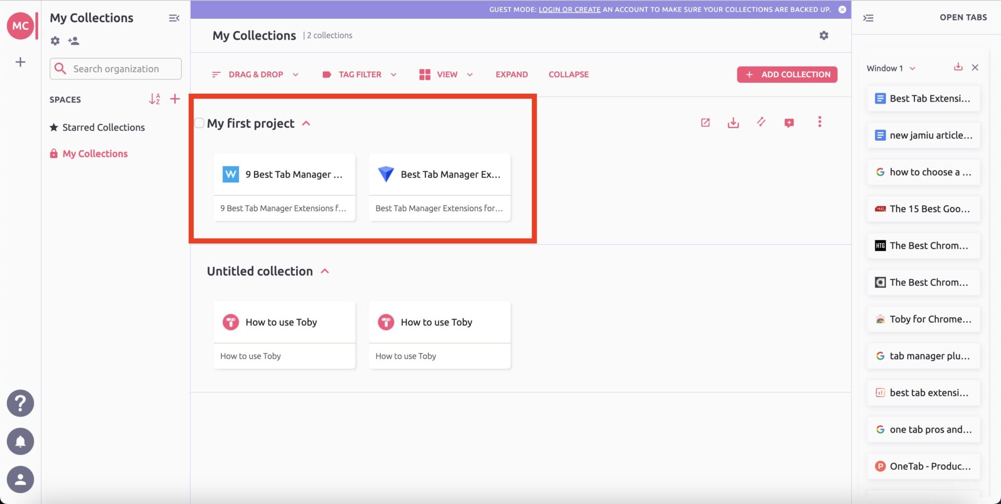
Task: Click first The Best Chrom... HTG tab
Action: (x=924, y=245)
